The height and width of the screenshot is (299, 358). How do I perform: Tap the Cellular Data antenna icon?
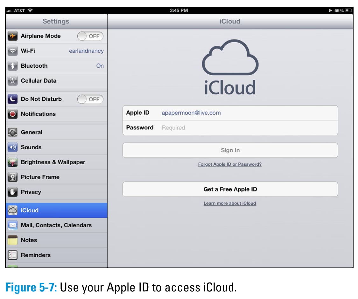point(12,81)
